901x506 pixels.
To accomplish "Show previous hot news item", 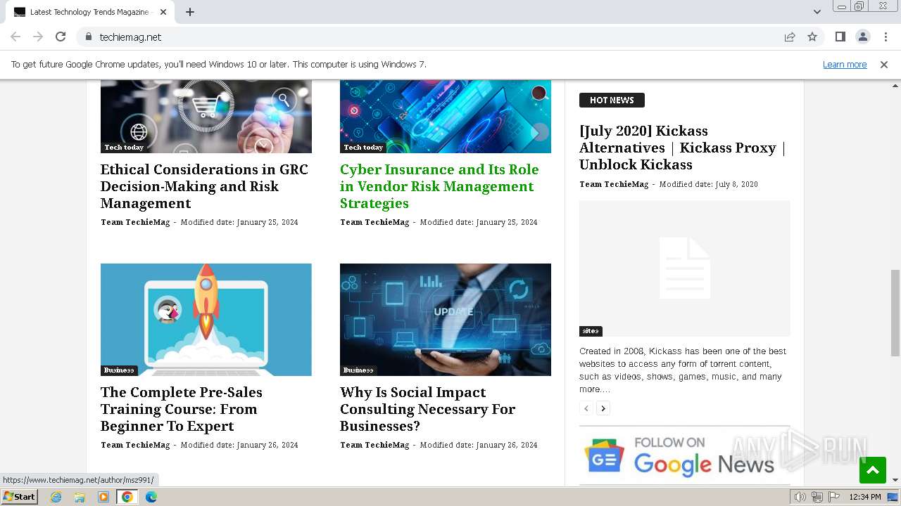I will [586, 408].
